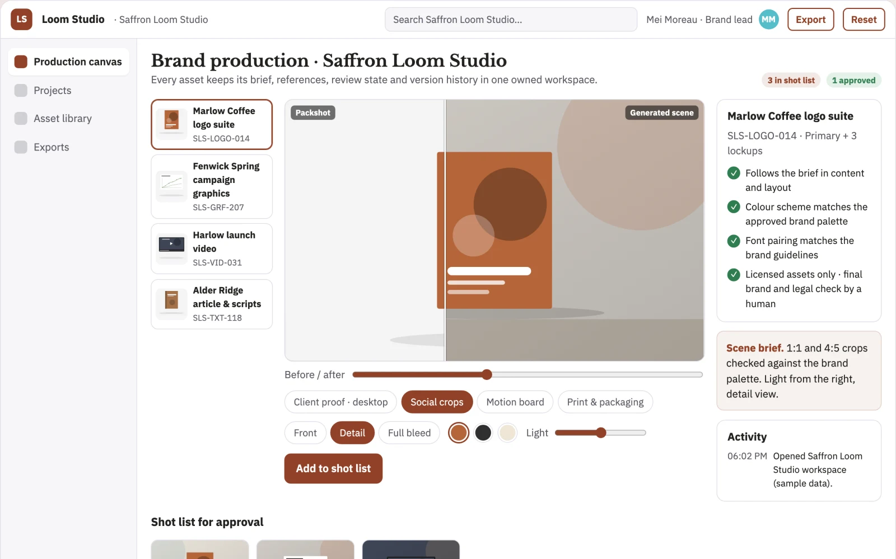The height and width of the screenshot is (559, 896).
Task: Click the 1 approved badge
Action: (853, 80)
